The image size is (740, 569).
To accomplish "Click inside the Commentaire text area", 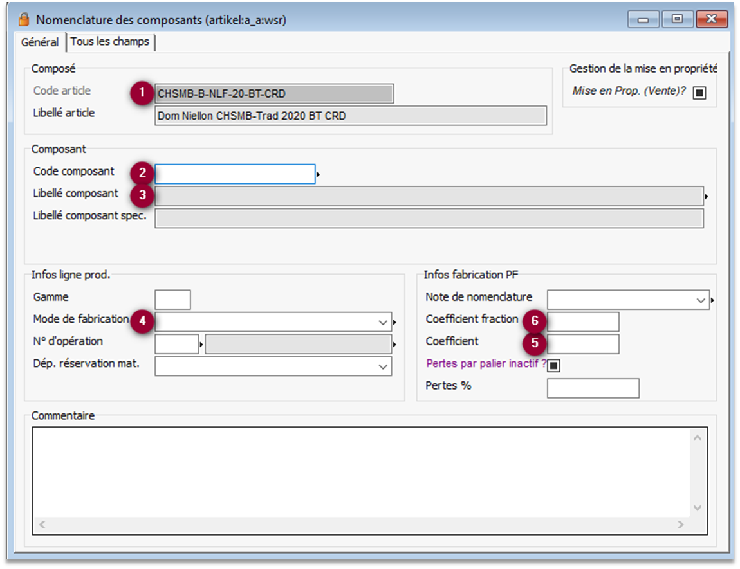I will pyautogui.click(x=360, y=473).
